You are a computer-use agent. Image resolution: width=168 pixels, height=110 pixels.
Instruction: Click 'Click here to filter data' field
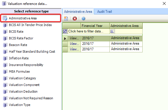point(86,31)
